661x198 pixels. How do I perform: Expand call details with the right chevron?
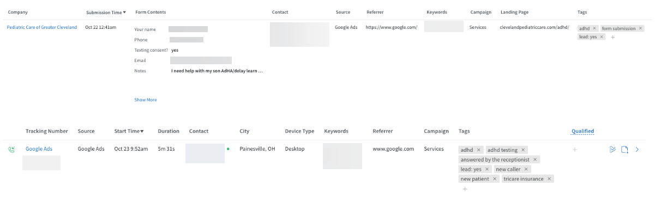click(x=638, y=149)
